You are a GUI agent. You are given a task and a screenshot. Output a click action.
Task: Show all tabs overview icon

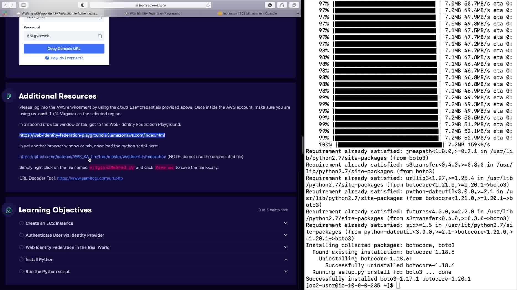tap(294, 5)
